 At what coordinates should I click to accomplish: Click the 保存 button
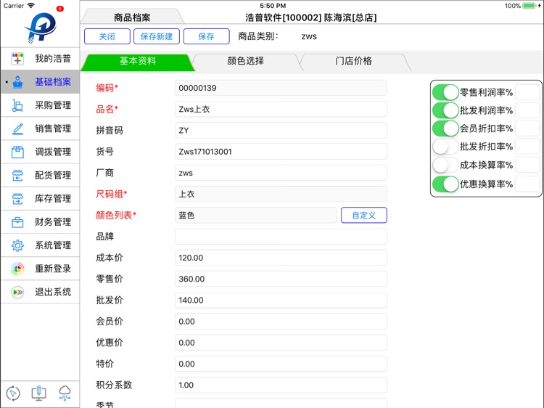207,36
